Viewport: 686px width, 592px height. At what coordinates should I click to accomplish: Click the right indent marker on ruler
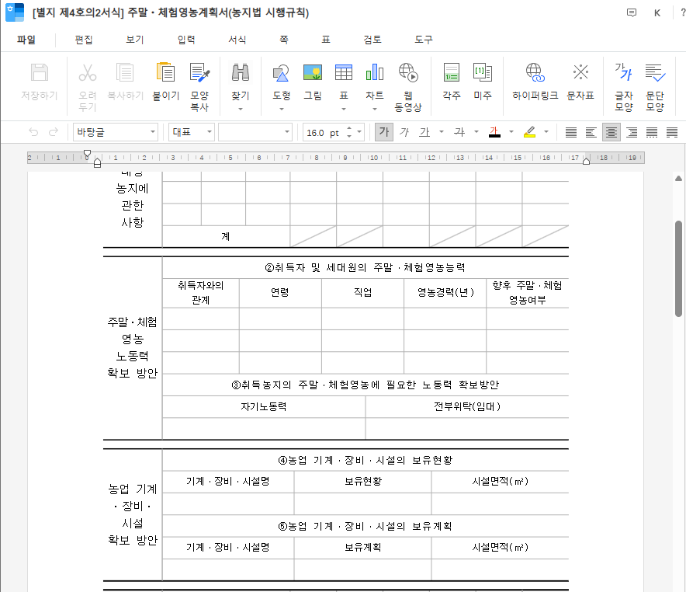click(586, 161)
